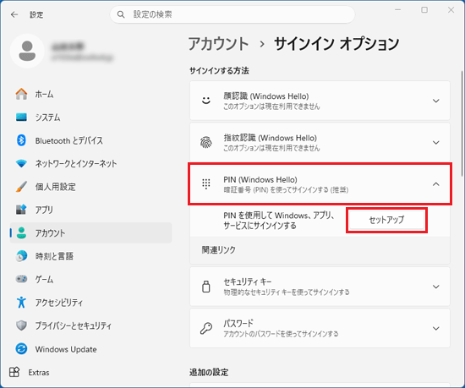
Task: Click the vertical scrollbar thumb
Action: click(462, 123)
